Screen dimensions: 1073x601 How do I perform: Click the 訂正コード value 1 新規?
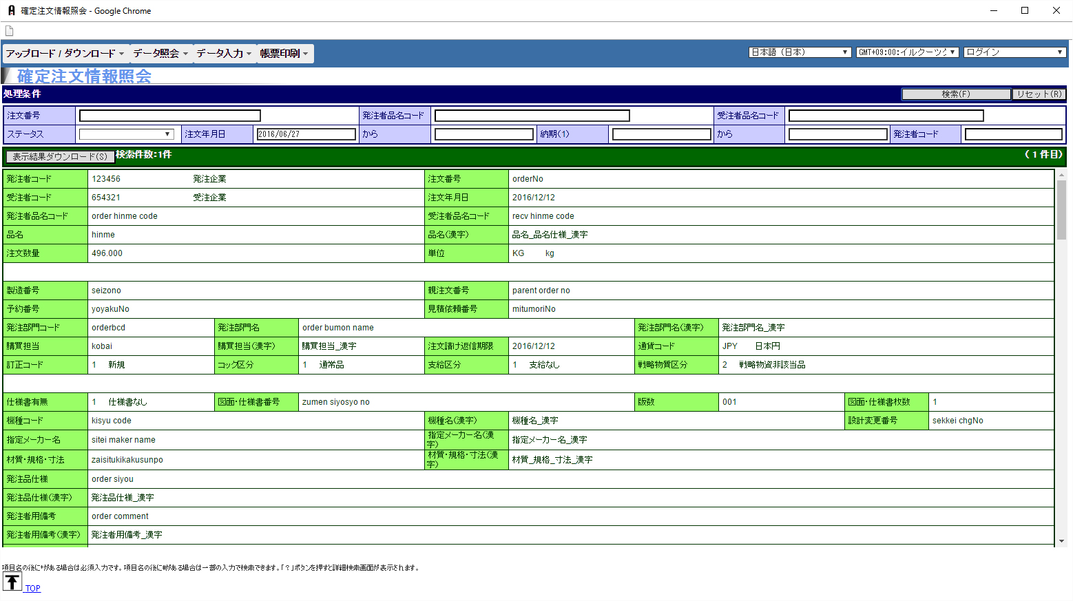[108, 365]
